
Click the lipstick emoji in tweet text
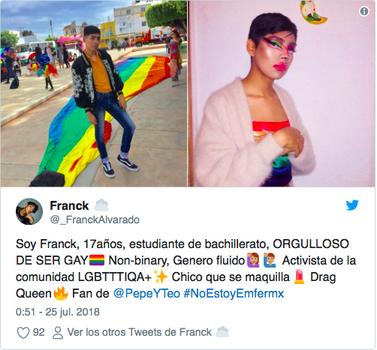click(300, 277)
